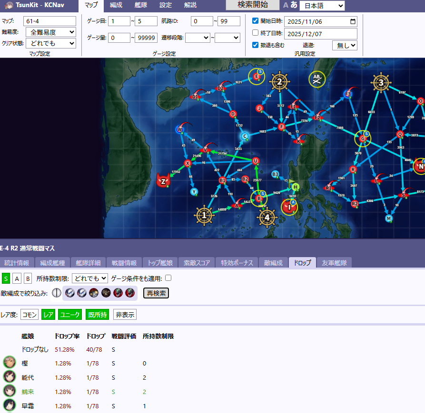Open the 退避 dropdown
The image size is (425, 413).
345,46
